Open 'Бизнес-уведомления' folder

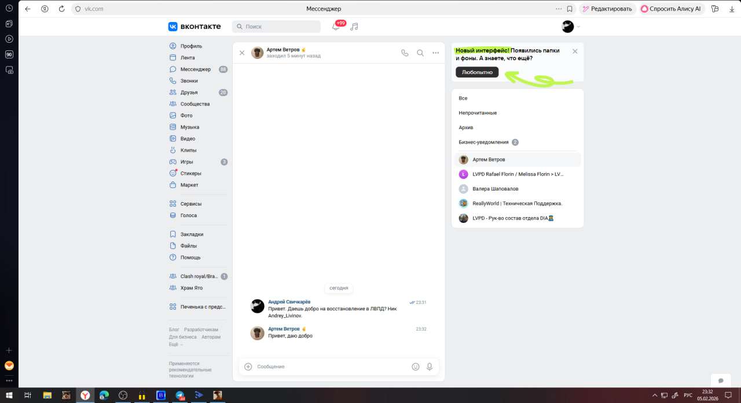(x=483, y=142)
